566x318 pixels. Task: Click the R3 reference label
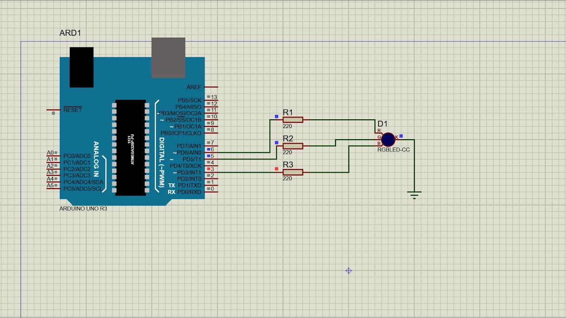(x=288, y=165)
